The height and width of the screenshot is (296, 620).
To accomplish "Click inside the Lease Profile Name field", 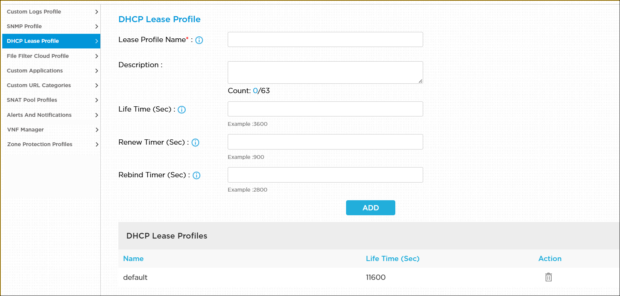I will [325, 39].
